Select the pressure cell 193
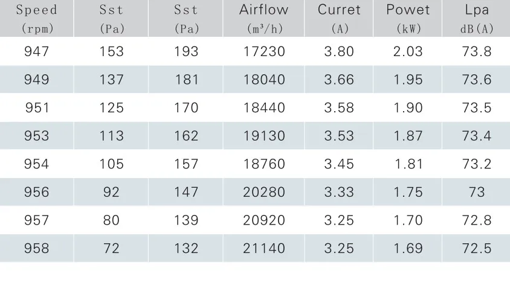Image resolution: width=510 pixels, height=291 pixels. 186,51
